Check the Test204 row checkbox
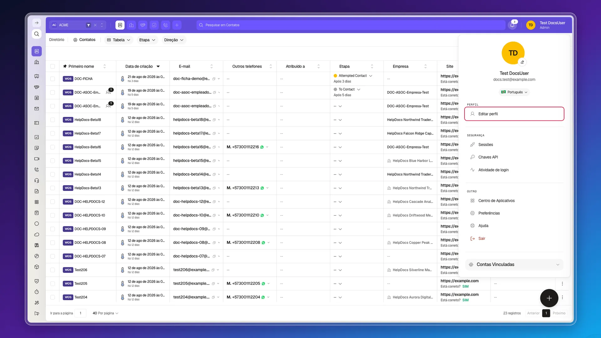 (x=53, y=297)
